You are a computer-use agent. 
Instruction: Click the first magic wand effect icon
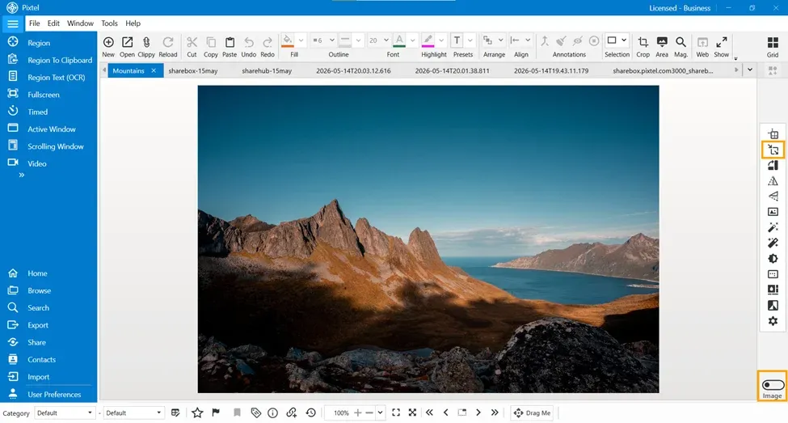pos(773,227)
